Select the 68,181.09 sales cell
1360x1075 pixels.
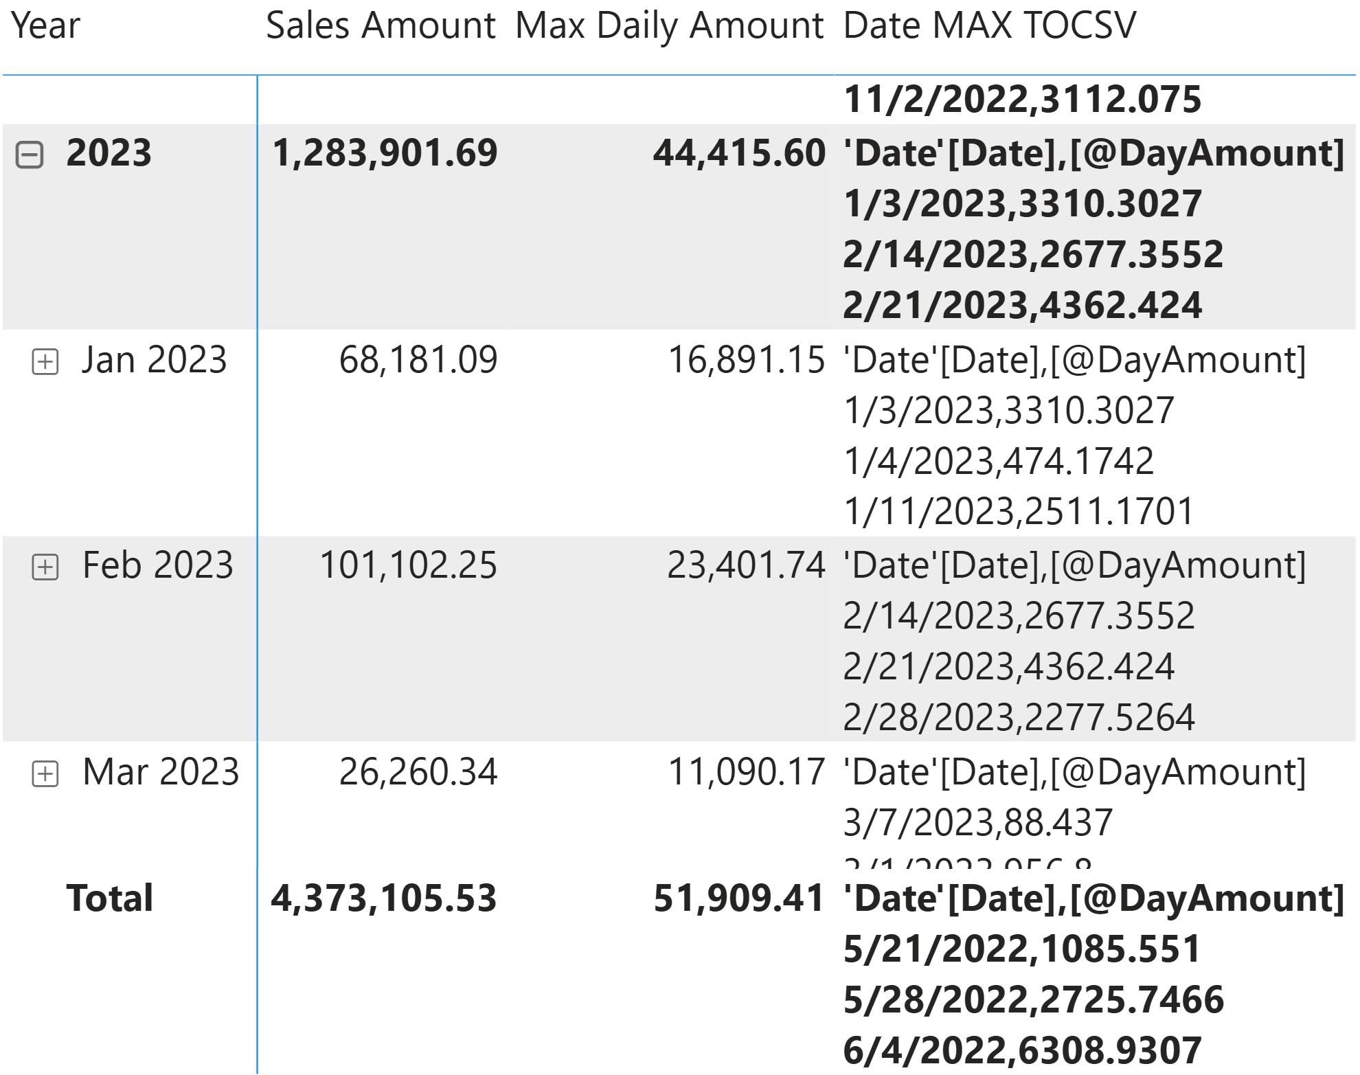(x=418, y=360)
